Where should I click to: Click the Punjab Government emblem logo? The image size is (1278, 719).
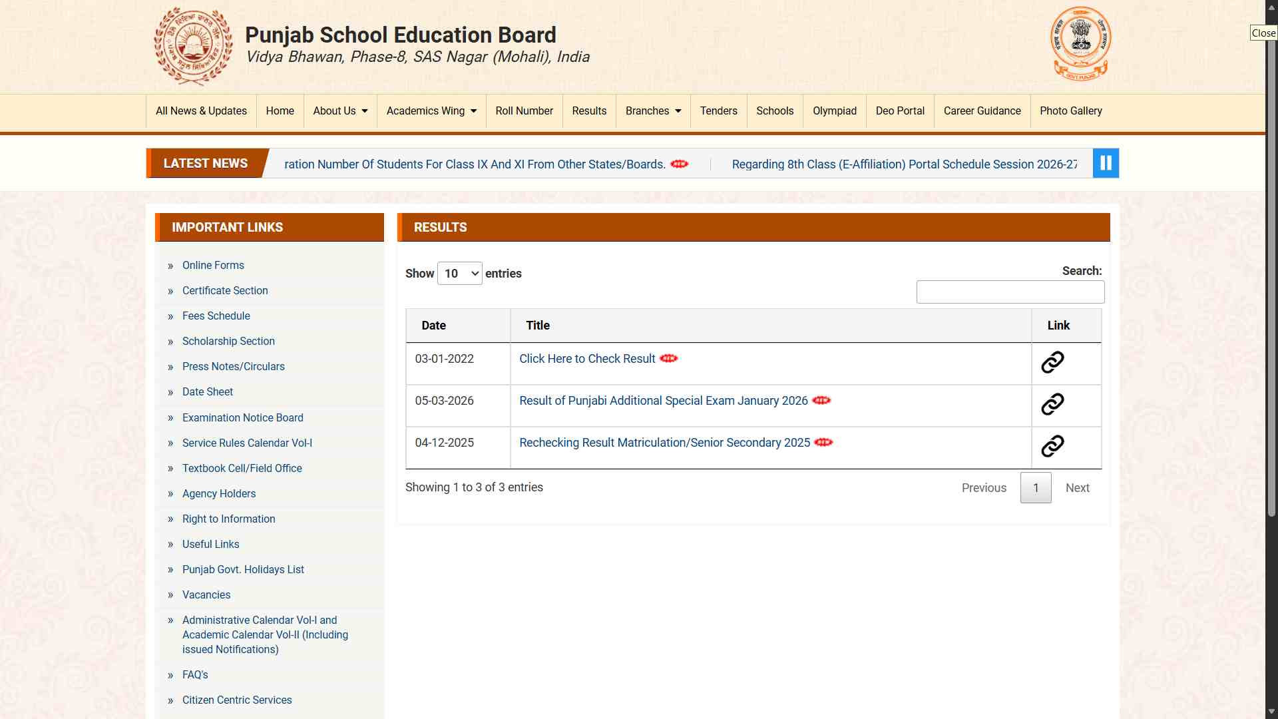[1081, 44]
